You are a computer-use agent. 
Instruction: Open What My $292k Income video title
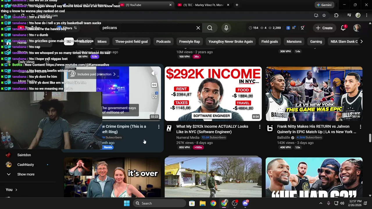[x=212, y=129]
